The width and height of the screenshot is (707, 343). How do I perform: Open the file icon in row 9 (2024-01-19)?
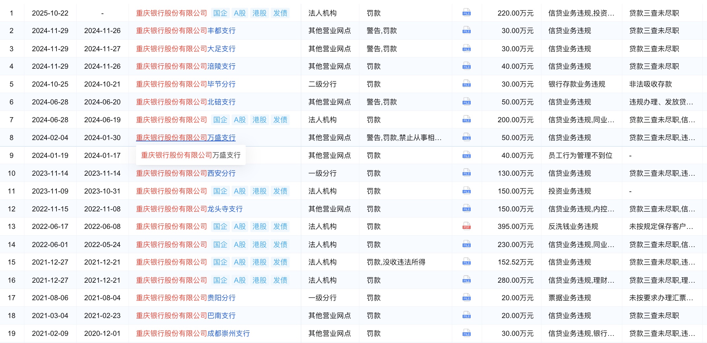[x=466, y=155]
